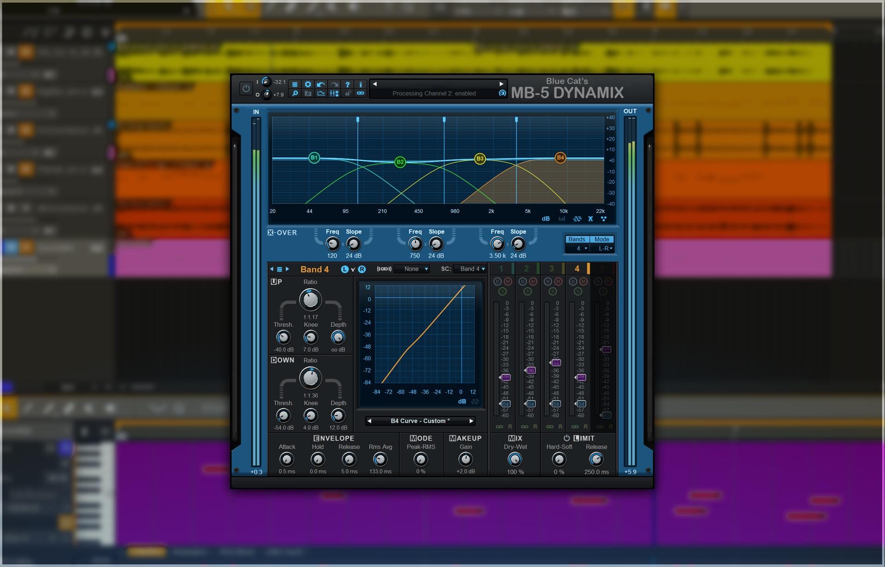Solo band 1 with S button
This screenshot has width=885, height=567.
tap(502, 291)
